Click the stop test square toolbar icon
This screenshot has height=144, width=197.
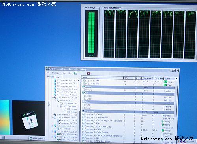click(x=88, y=73)
